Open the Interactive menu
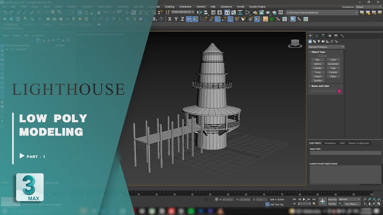This screenshot has width=383, height=215. pyautogui.click(x=185, y=7)
